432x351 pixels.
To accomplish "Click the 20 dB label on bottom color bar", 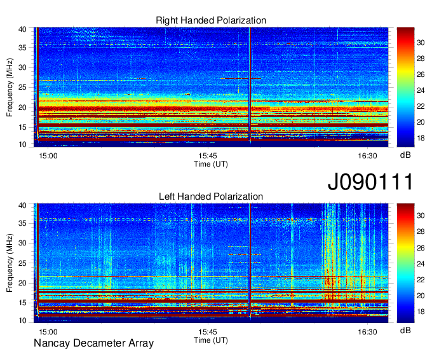I will 421,296.
